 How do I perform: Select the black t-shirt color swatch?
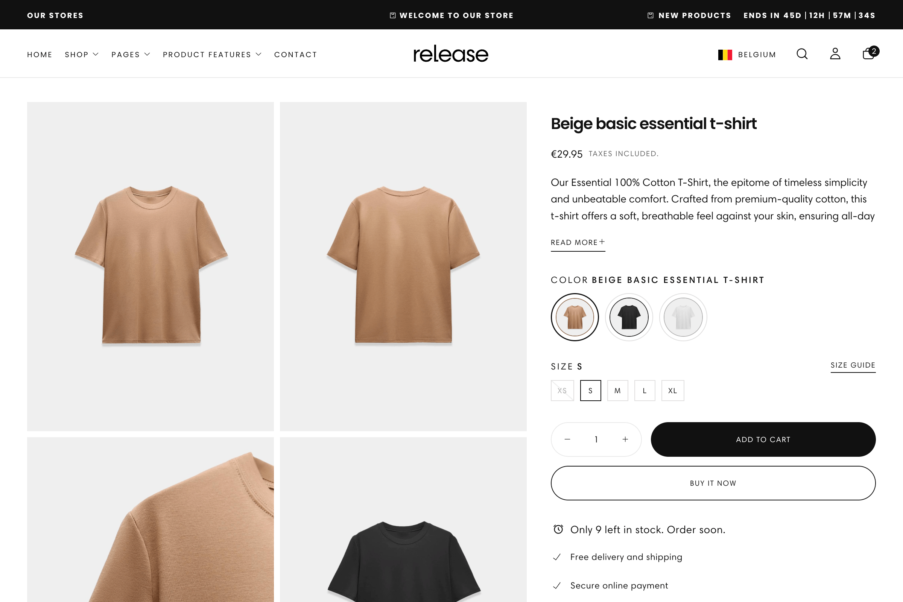coord(629,317)
